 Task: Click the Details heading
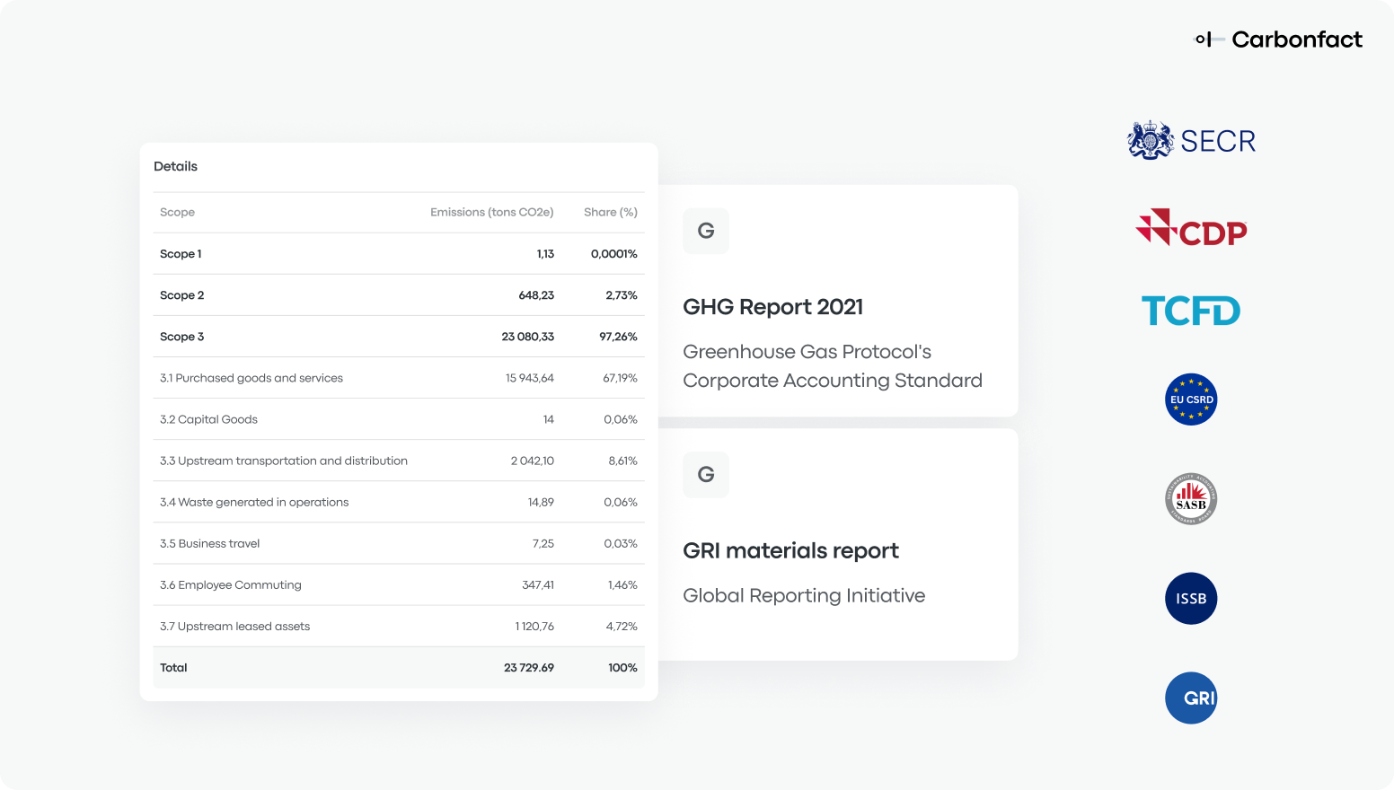point(175,166)
